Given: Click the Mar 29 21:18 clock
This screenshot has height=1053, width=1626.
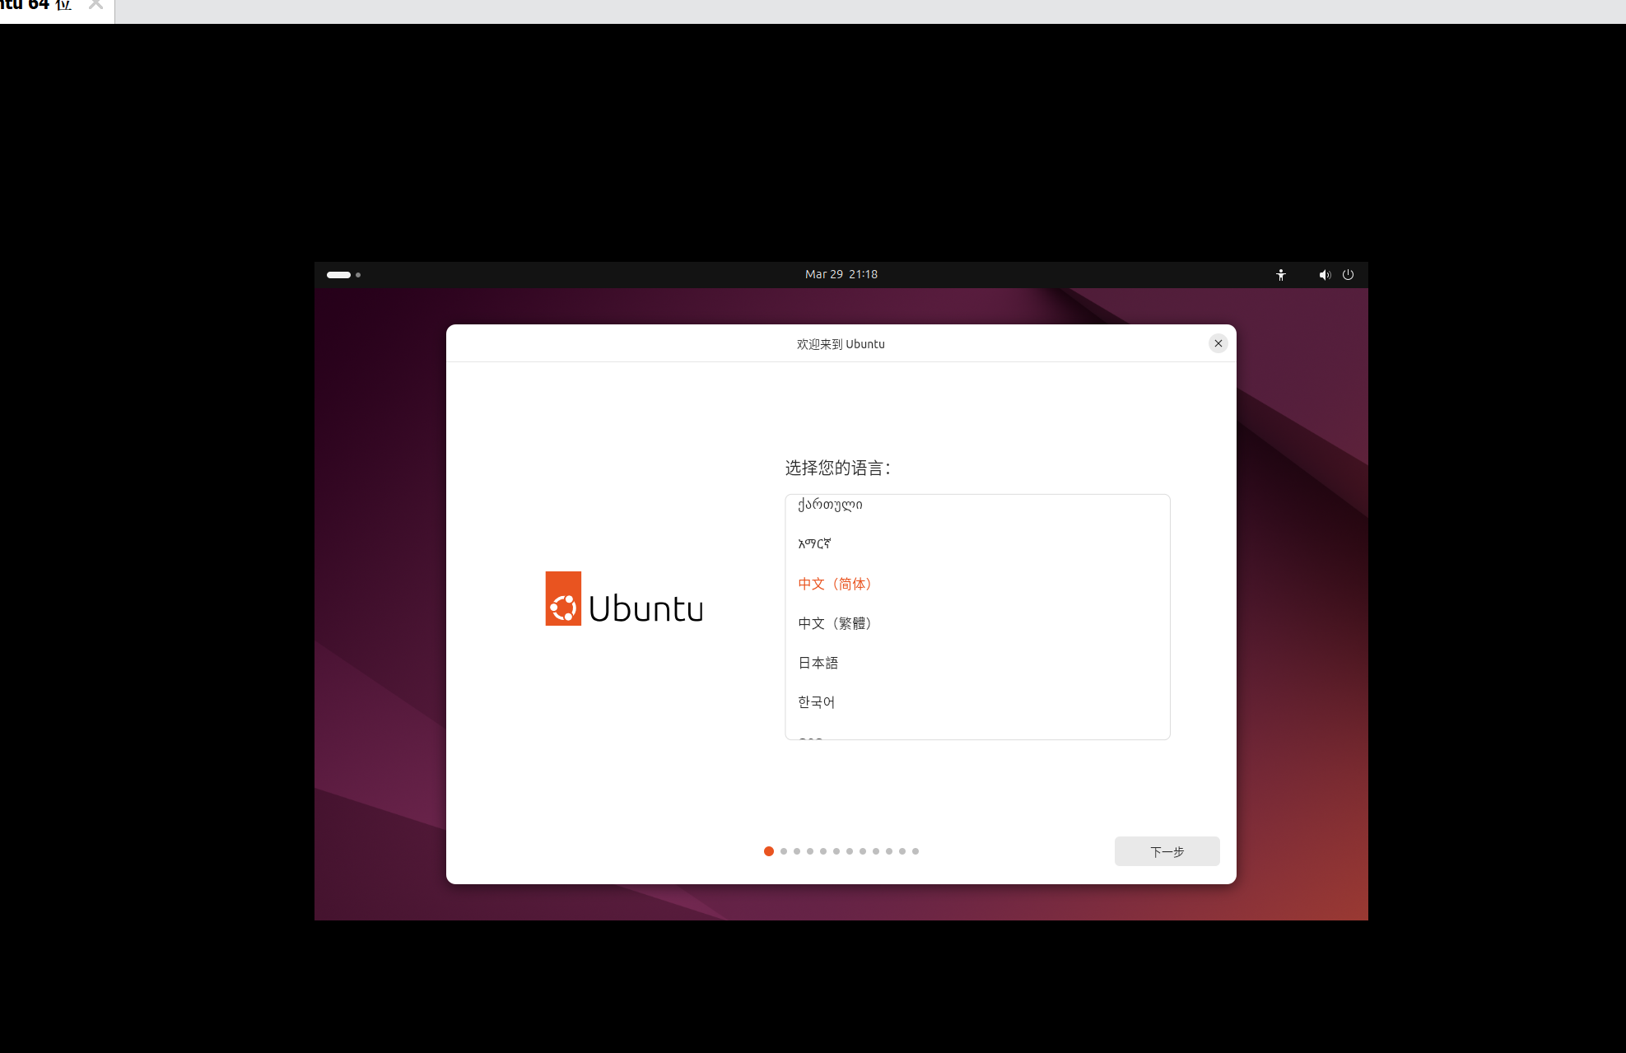Looking at the screenshot, I should (x=841, y=275).
